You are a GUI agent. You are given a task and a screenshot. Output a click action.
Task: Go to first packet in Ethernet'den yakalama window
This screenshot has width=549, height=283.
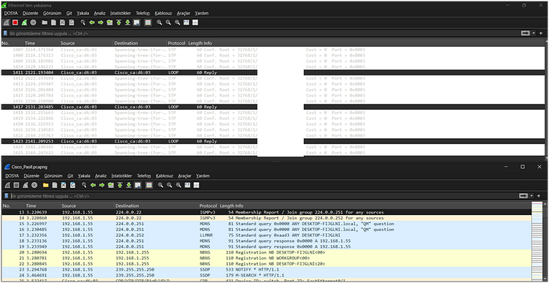click(119, 23)
